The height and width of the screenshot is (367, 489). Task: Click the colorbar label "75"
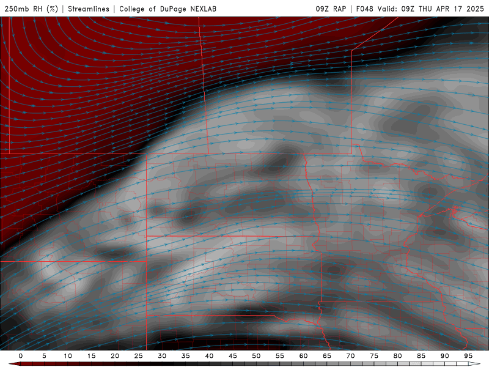374,356
